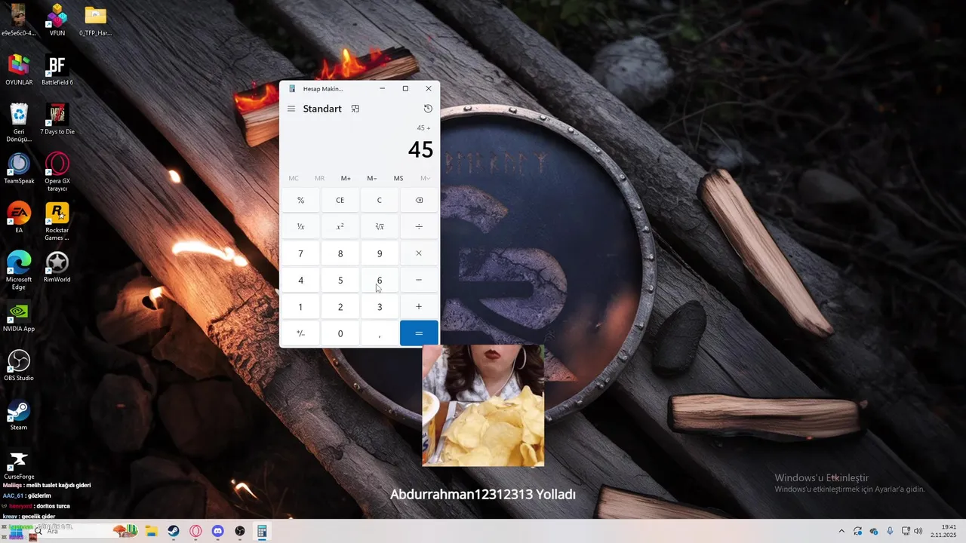Click digit 6 on the keypad
Screen dimensions: 966x543
[x=380, y=280]
